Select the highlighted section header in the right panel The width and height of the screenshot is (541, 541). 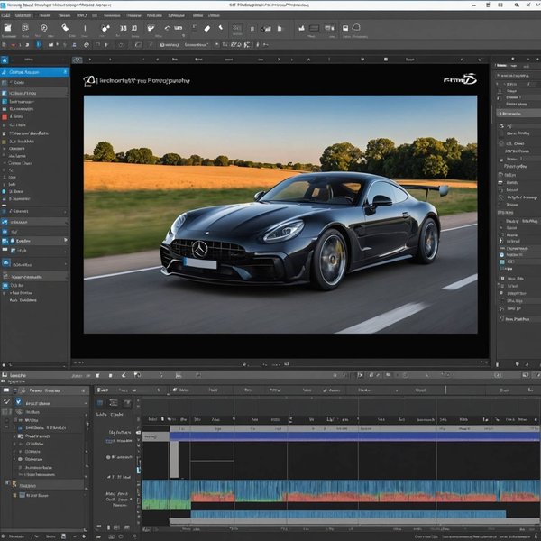pos(518,114)
